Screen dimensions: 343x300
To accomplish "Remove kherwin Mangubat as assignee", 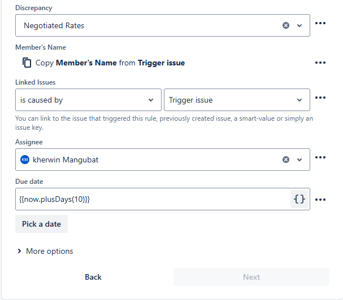I will (x=286, y=160).
